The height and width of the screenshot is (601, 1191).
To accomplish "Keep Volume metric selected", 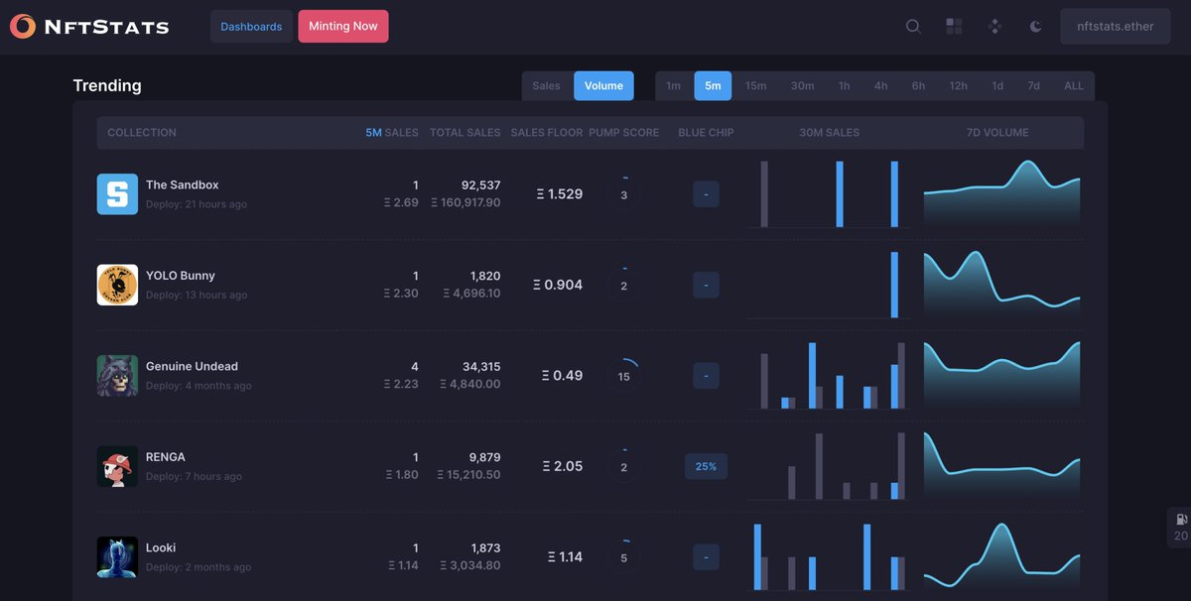I will (603, 85).
